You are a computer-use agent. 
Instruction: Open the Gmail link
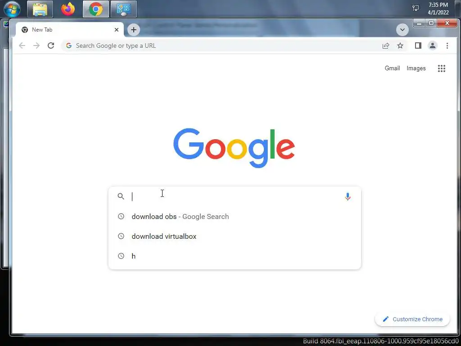[x=392, y=68]
